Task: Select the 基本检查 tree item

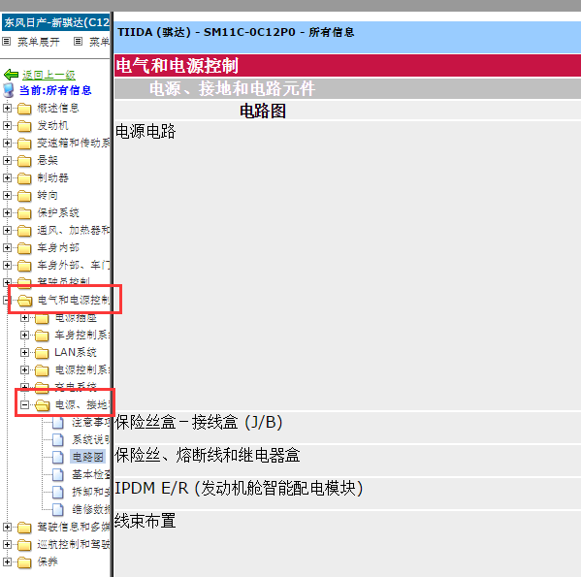Action: tap(91, 474)
